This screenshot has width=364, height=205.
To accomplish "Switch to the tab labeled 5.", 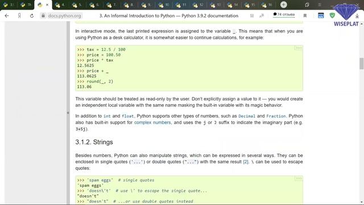I will coord(77,5).
